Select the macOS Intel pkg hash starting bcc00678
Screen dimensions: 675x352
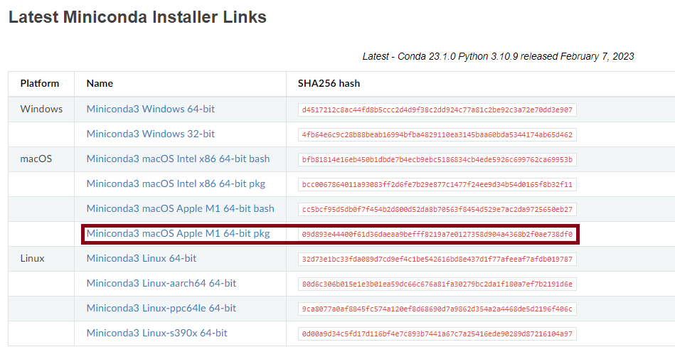click(x=437, y=185)
